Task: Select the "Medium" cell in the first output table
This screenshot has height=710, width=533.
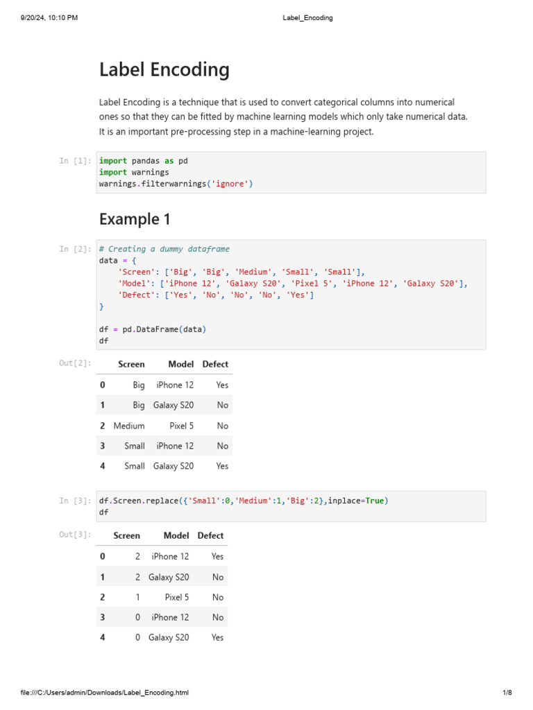Action: click(129, 426)
